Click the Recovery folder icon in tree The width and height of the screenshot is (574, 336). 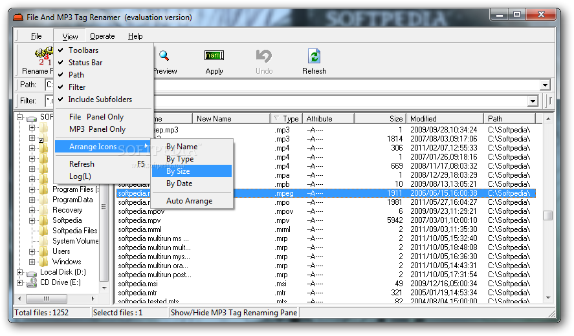click(43, 210)
